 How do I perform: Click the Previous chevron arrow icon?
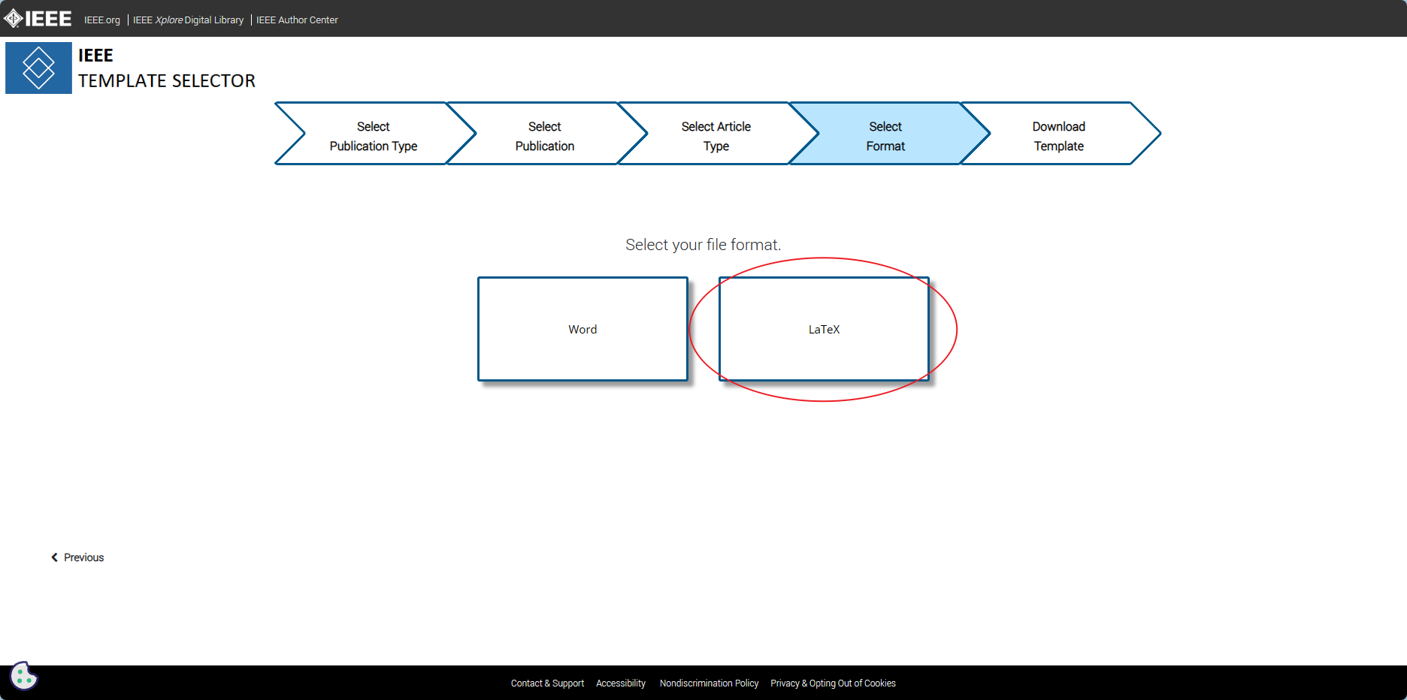click(54, 557)
